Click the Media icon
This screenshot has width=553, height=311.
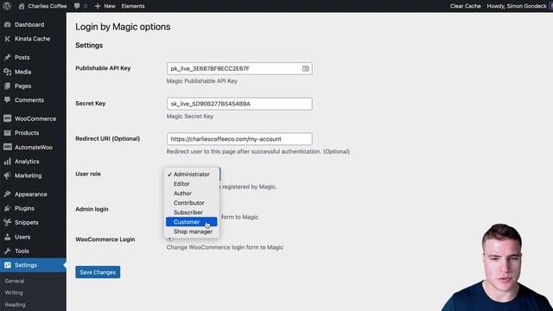tap(8, 72)
